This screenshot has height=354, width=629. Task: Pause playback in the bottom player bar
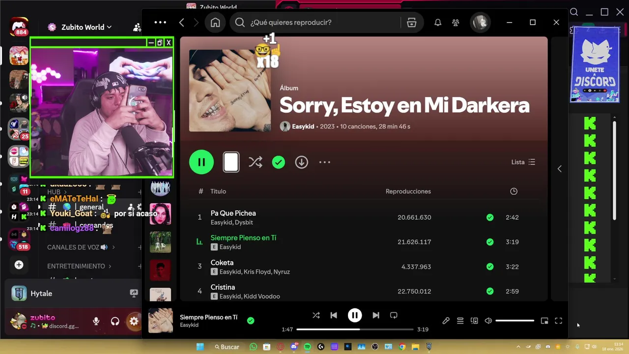(355, 315)
